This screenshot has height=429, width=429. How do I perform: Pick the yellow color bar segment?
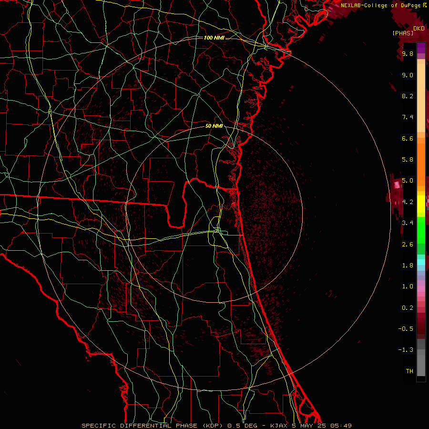click(421, 204)
